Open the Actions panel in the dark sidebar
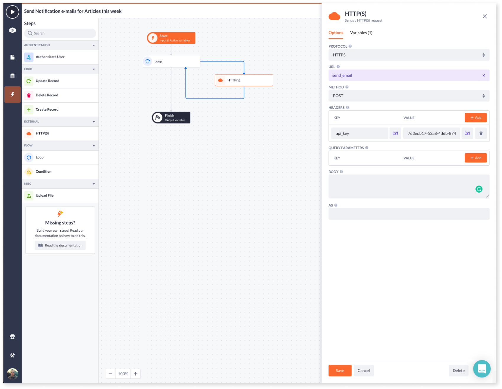 [x=12, y=94]
